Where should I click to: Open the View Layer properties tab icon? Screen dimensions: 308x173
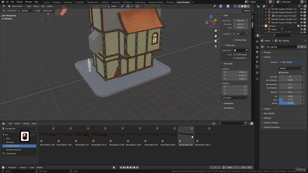pyautogui.click(x=257, y=57)
